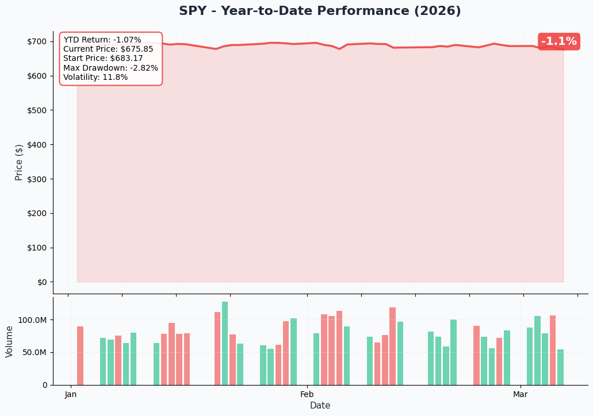The height and width of the screenshot is (416, 593).
Task: Click the Price ($) axis title
Action: pos(19,163)
